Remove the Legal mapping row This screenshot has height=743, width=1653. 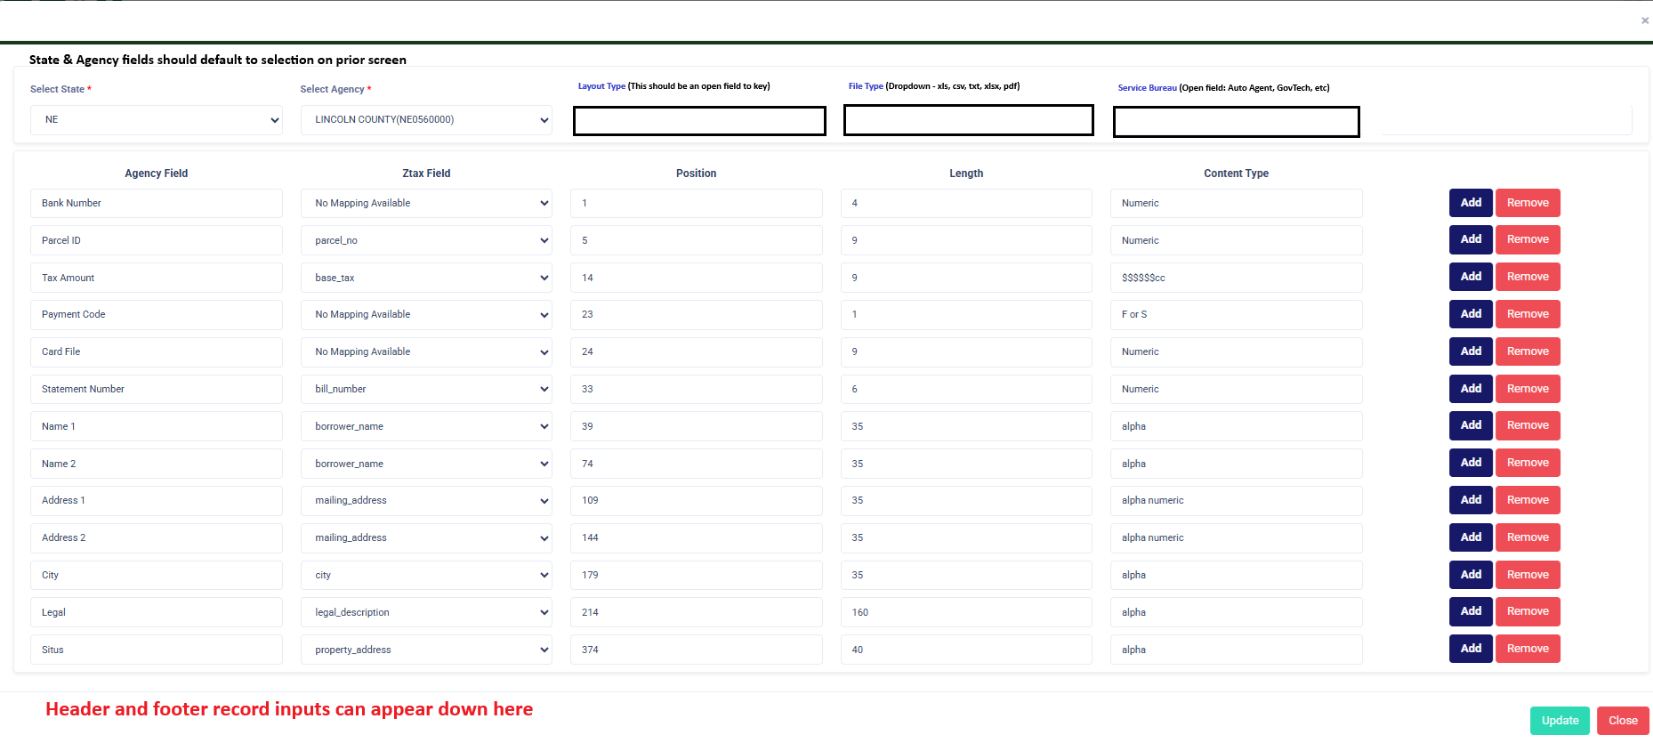[x=1528, y=611]
